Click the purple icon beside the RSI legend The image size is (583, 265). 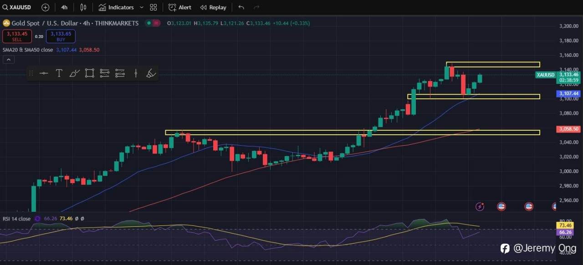pyautogui.click(x=38, y=219)
